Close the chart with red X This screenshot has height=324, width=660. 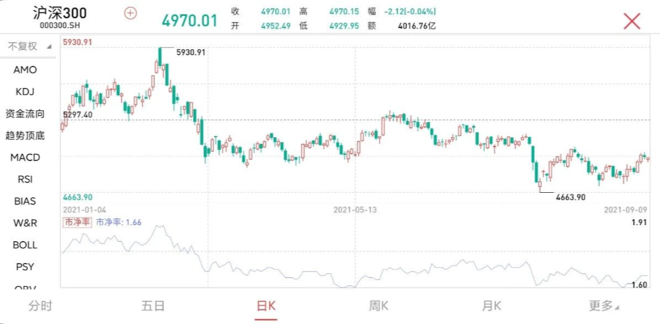point(631,21)
